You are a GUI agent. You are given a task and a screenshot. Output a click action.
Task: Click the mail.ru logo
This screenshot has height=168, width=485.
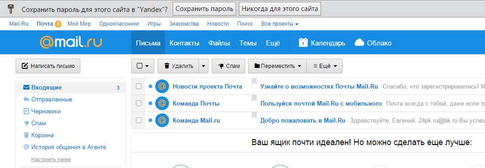(71, 42)
